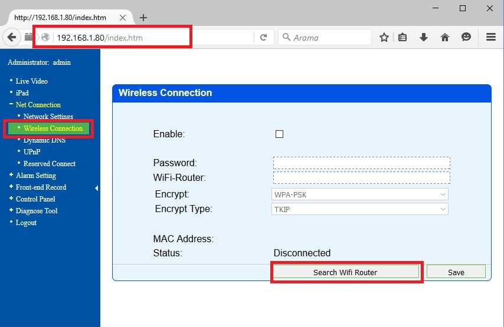
Task: Collapse the left sidebar arrow
Action: click(96, 188)
